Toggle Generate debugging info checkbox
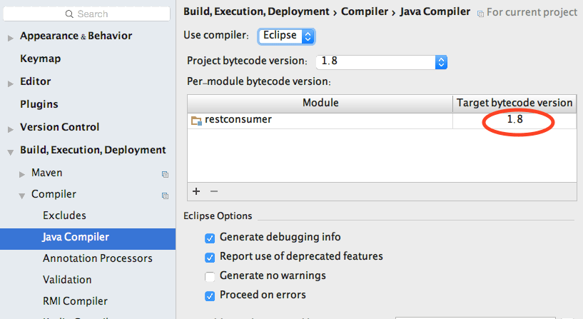Screen dimensions: 583x319 tap(210, 238)
